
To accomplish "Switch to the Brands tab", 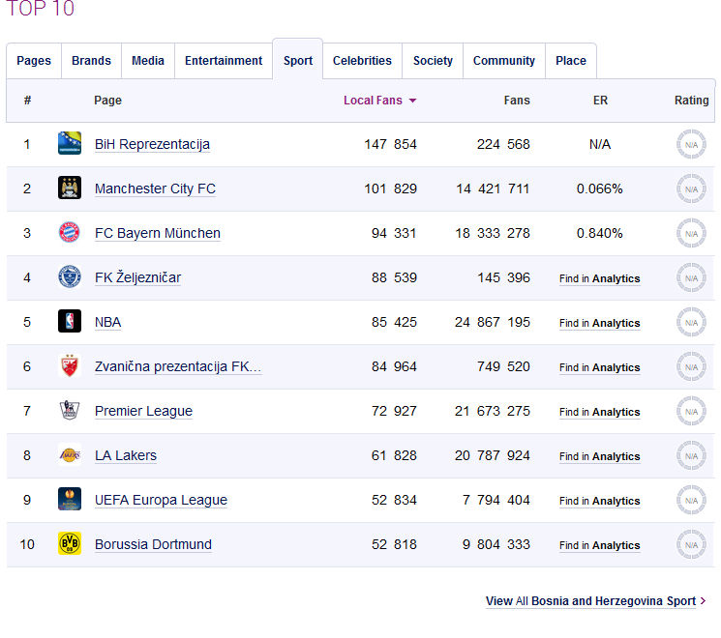I will tap(91, 61).
